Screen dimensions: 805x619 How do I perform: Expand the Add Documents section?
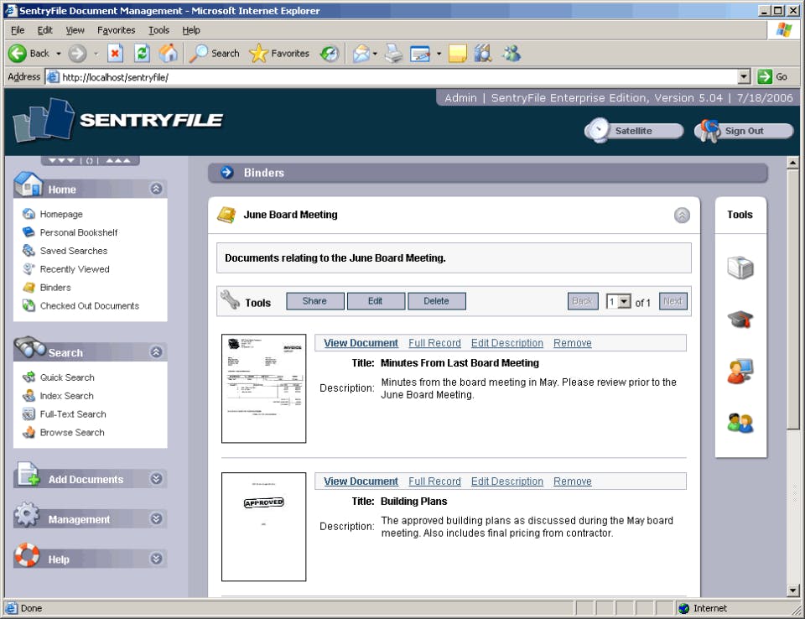coord(156,478)
